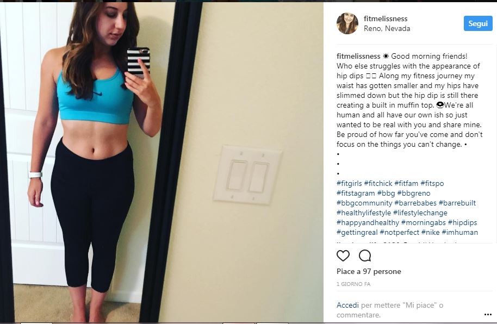The height and width of the screenshot is (324, 497).
Task: Open the #barrebabes hashtag link
Action: coord(415,203)
